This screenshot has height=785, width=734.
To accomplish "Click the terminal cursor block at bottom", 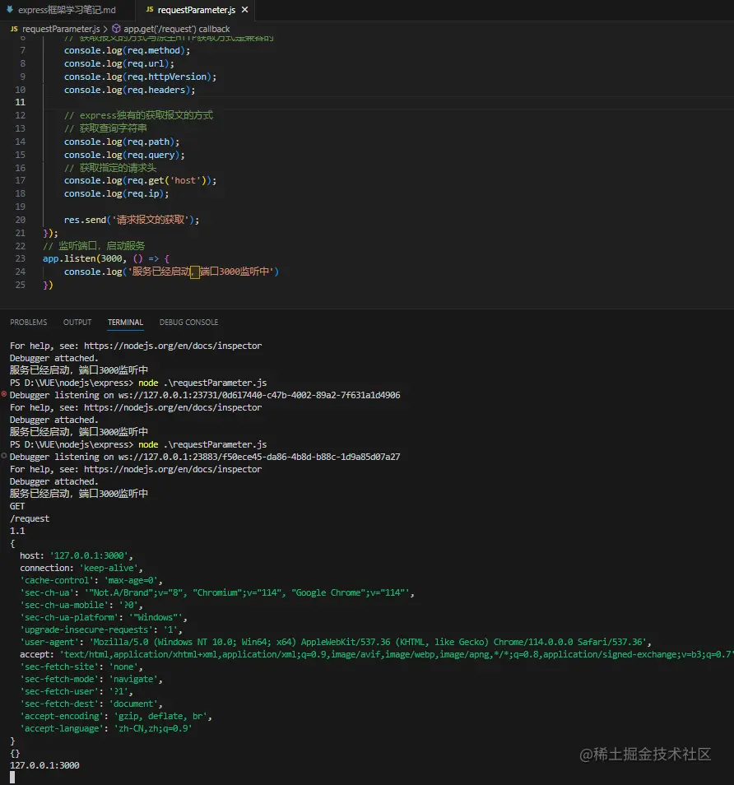I will (12, 778).
